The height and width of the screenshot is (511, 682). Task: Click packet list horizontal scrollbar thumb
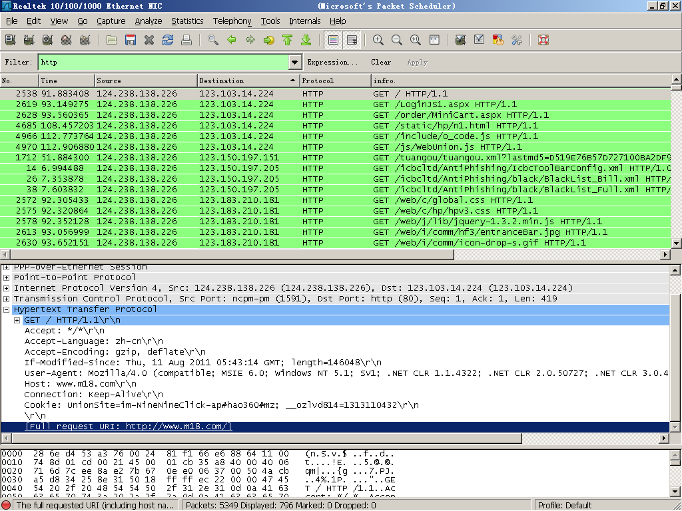tap(232, 255)
